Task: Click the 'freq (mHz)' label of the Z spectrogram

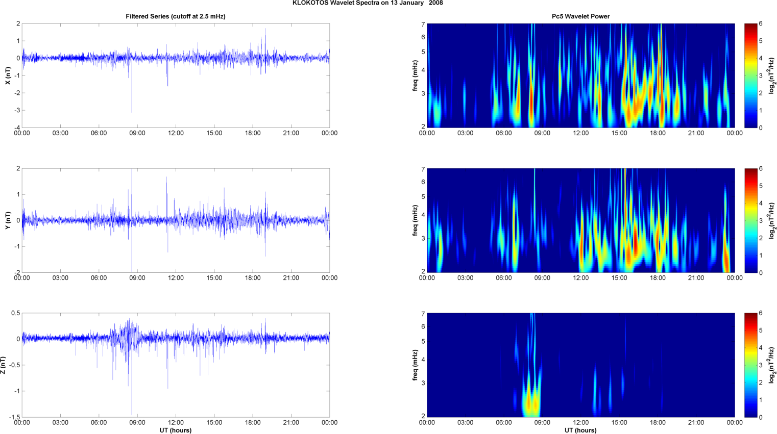Action: click(416, 365)
